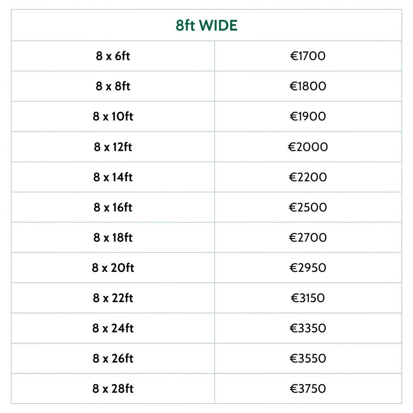Select the 8 x 12ft size cell
Screen dimensions: 413x413
pyautogui.click(x=113, y=147)
